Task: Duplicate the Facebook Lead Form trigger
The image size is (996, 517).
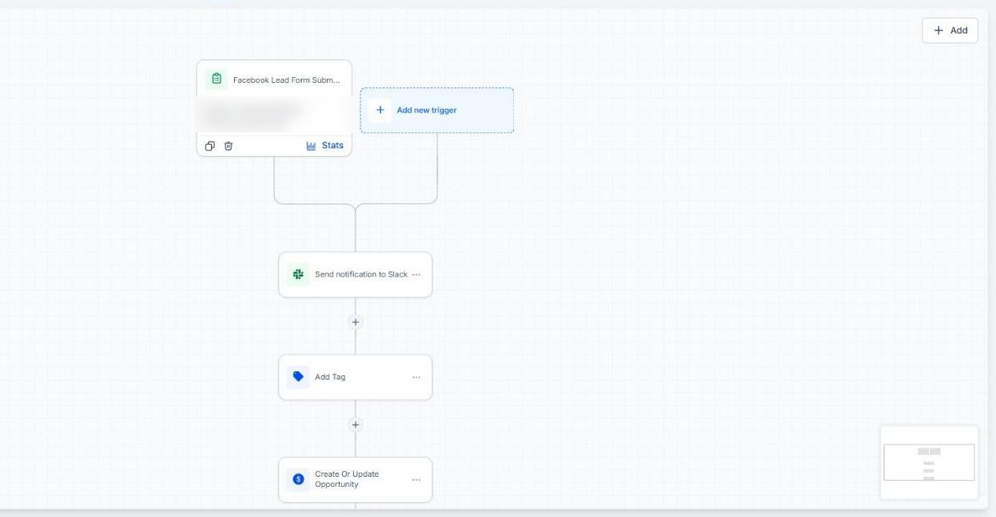Action: click(x=210, y=146)
